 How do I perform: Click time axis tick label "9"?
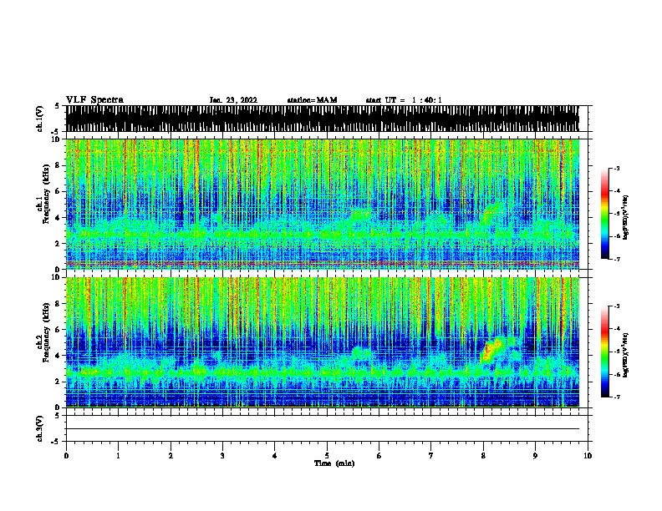(535, 455)
